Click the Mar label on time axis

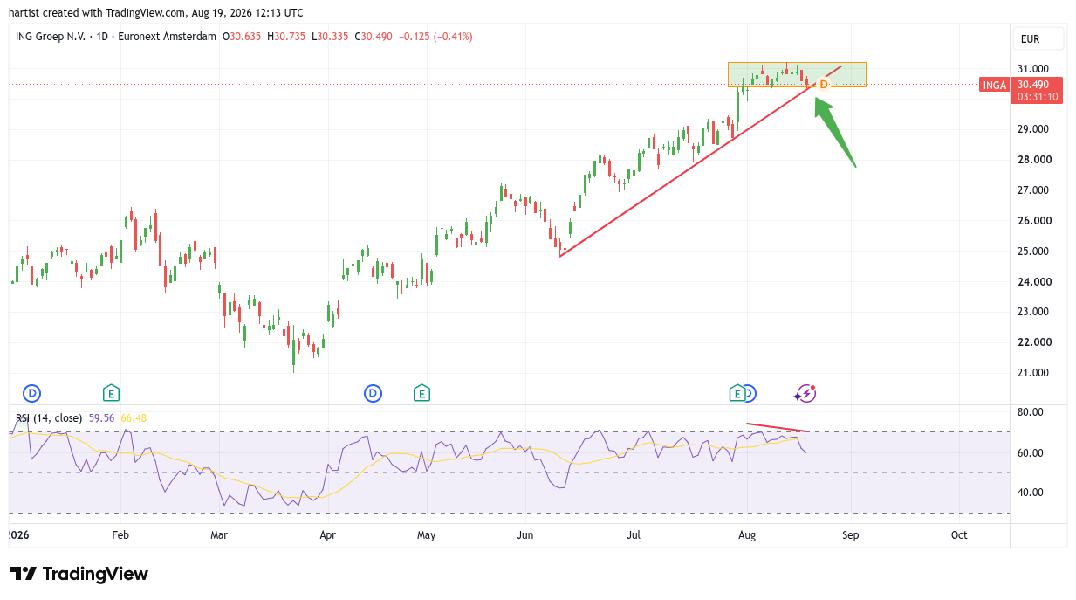coord(218,535)
